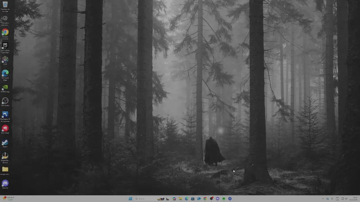Open the volume speaker tray icon
Screen dimensions: 360x202
click(346, 199)
